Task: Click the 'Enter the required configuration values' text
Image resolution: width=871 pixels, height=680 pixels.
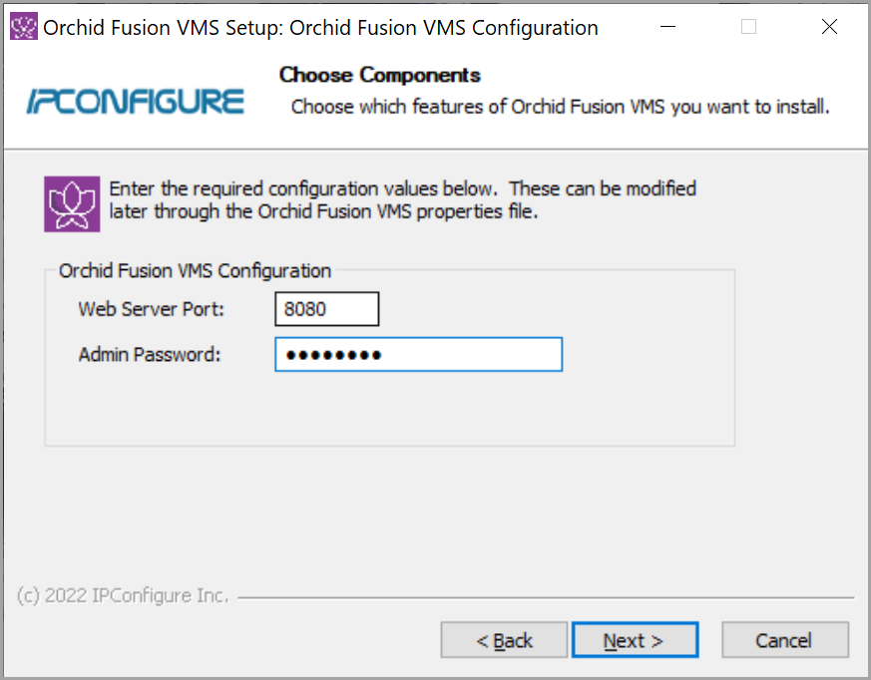Action: click(x=402, y=188)
